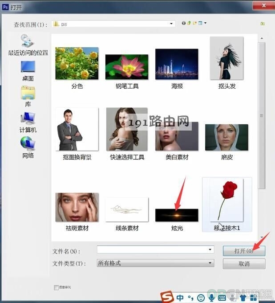Select the 祛斑素材 face thumbnail

tap(77, 207)
